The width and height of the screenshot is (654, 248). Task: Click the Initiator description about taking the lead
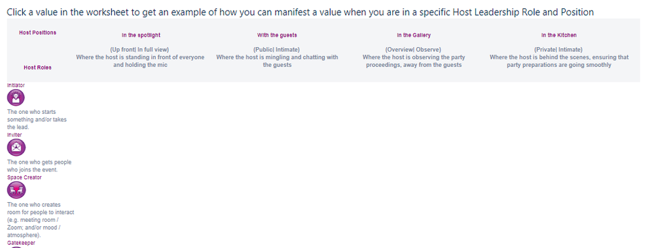pos(37,120)
